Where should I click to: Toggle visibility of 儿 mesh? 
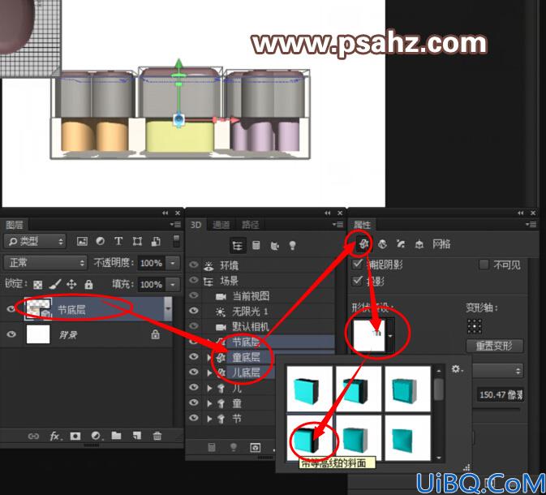click(x=194, y=387)
